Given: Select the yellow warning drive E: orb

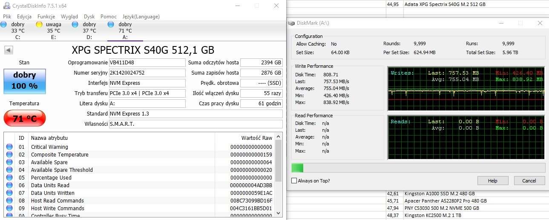Looking at the screenshot, I should [x=39, y=24].
